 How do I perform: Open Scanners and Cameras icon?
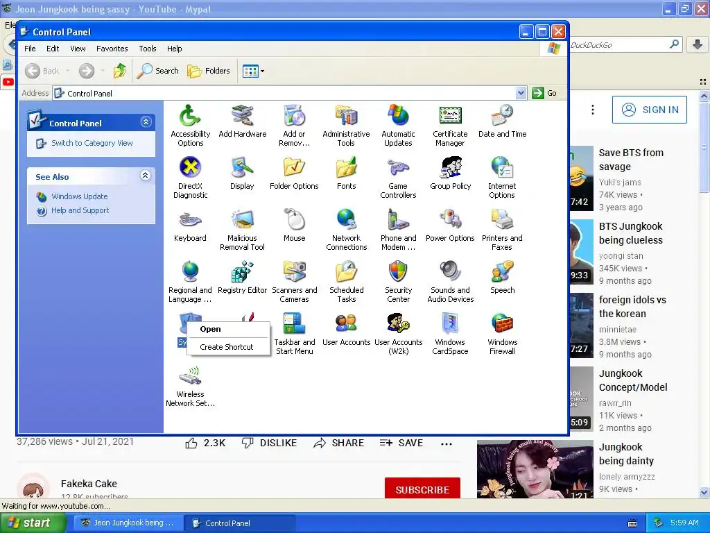[x=294, y=282]
